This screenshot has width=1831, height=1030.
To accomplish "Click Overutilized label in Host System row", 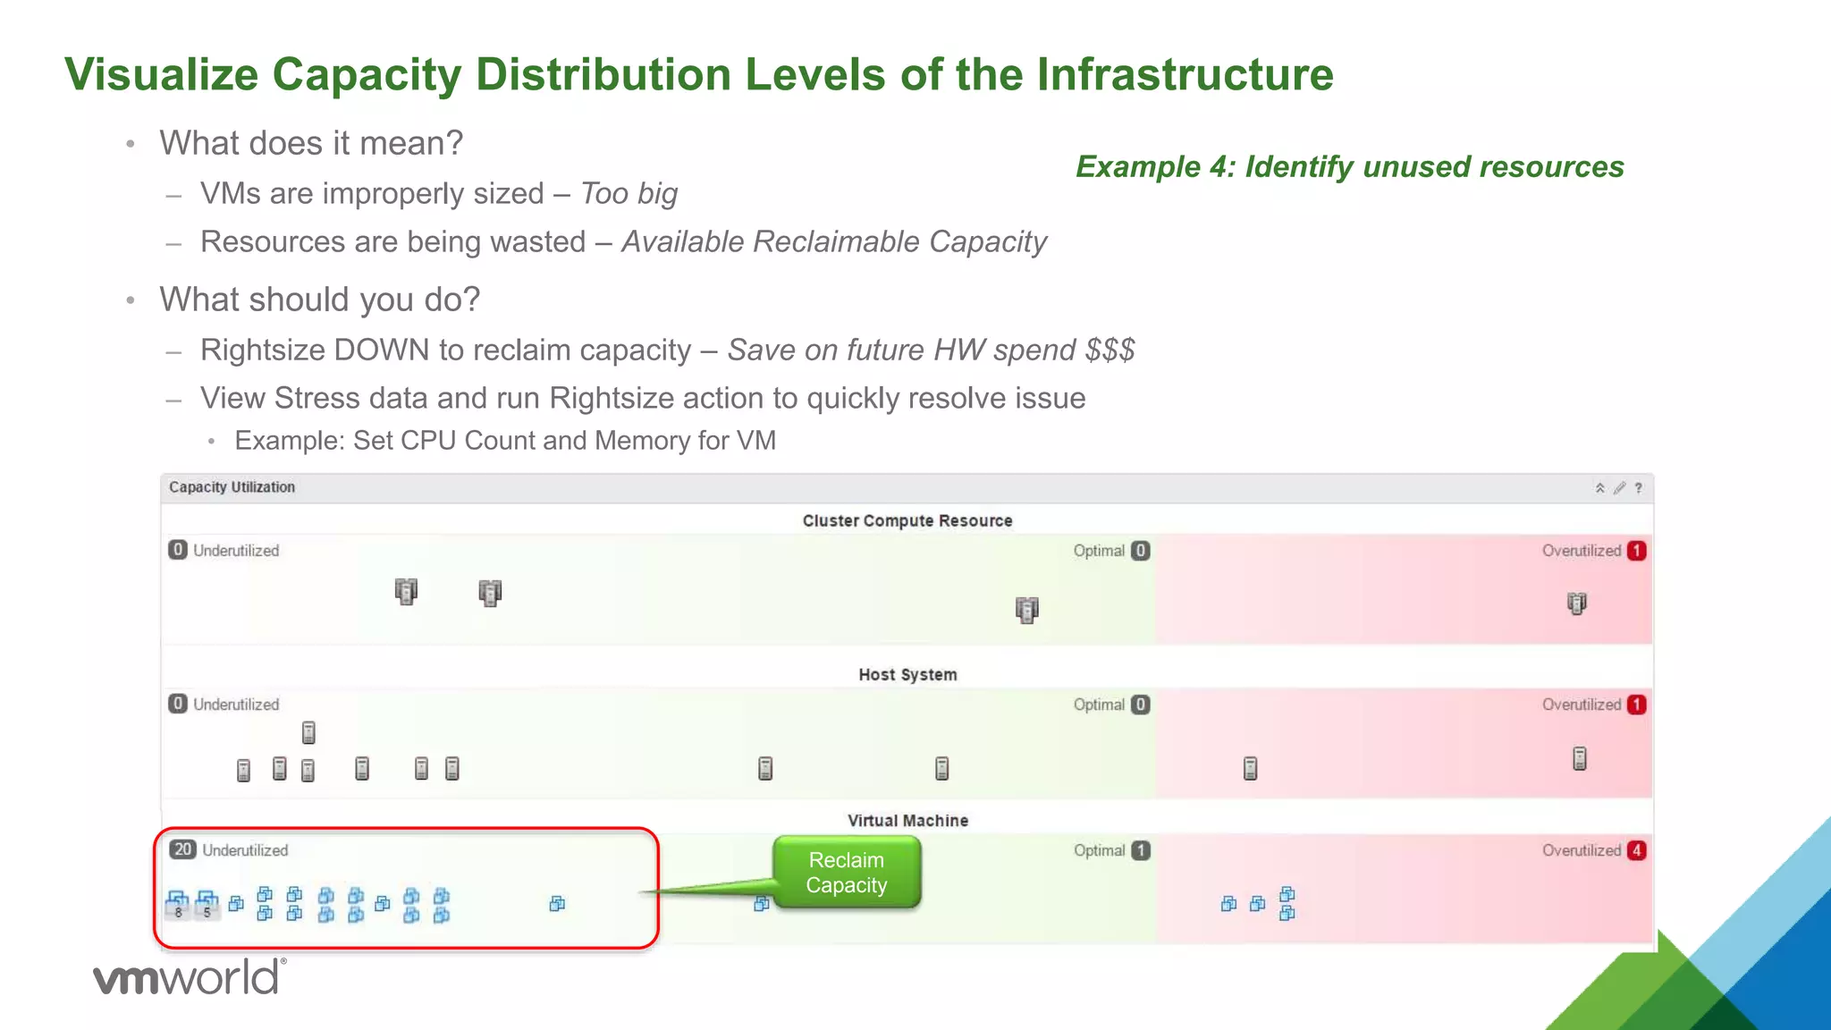I will [1581, 705].
